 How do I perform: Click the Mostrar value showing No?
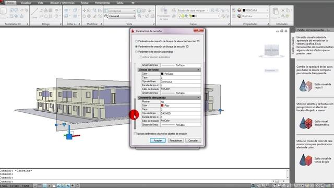[181, 102]
